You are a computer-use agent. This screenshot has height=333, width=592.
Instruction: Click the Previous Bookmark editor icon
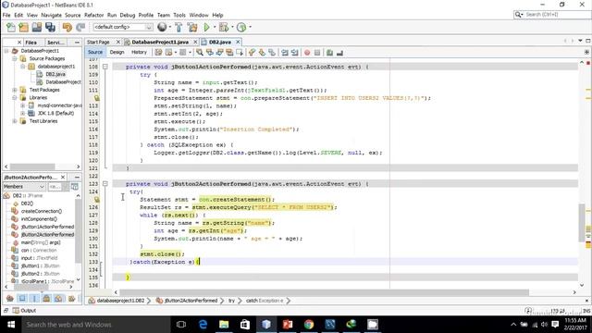(x=252, y=53)
